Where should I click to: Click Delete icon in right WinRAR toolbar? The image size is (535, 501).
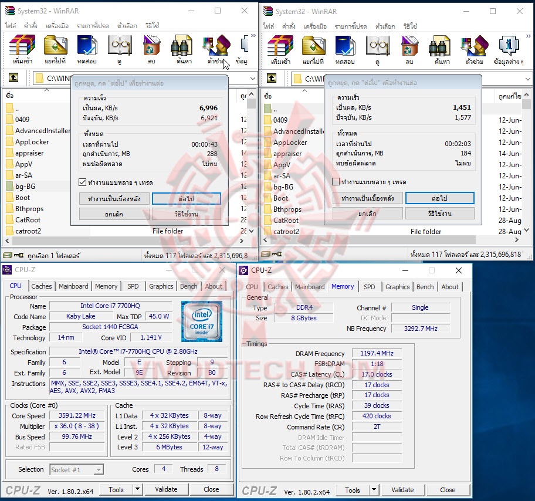click(x=409, y=45)
